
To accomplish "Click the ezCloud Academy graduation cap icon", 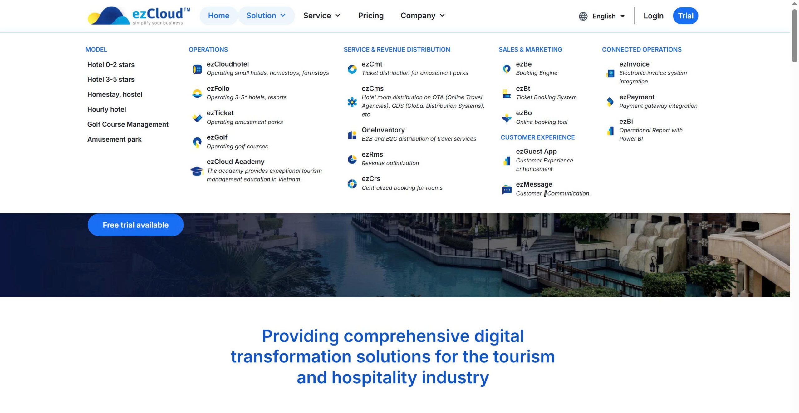I will [x=197, y=171].
